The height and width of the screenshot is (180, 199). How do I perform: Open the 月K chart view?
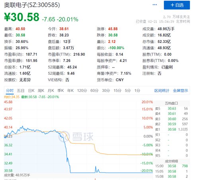coord(51,91)
